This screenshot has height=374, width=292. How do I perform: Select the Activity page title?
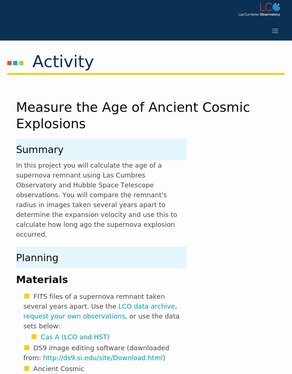click(x=63, y=62)
